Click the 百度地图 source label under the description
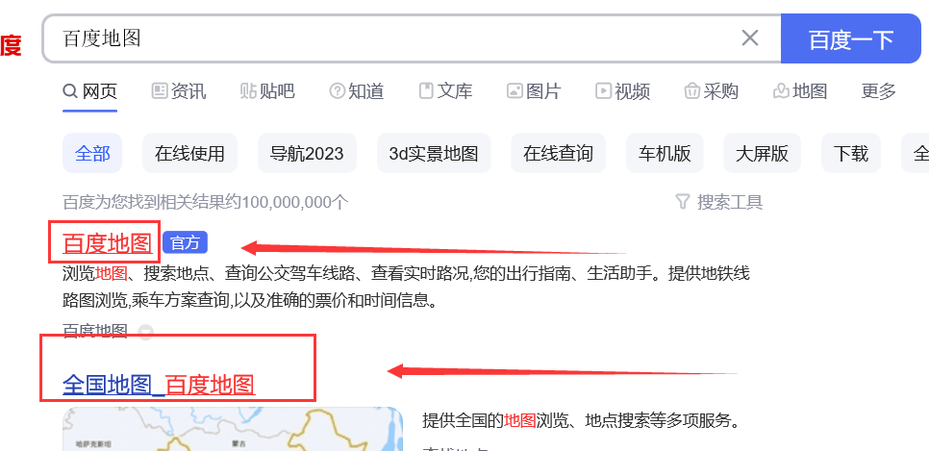The height and width of the screenshot is (451, 929). click(x=95, y=331)
